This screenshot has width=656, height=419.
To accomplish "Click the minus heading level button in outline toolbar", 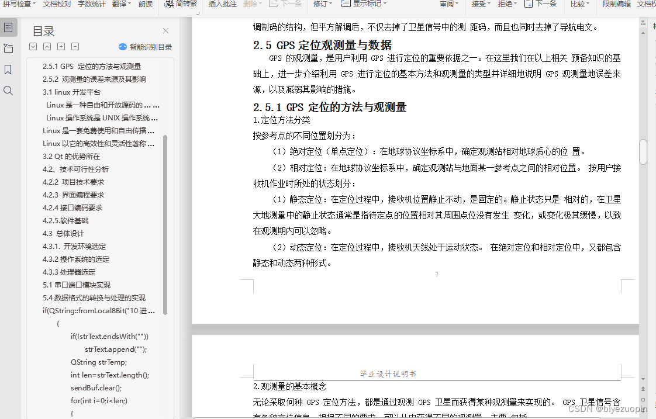I will pyautogui.click(x=75, y=46).
